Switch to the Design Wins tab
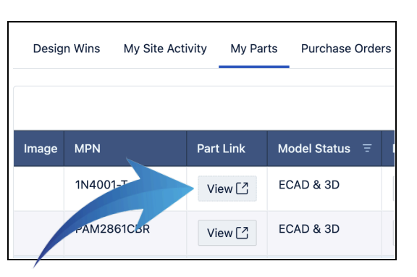Screen dimensions: 417x277 click(67, 49)
